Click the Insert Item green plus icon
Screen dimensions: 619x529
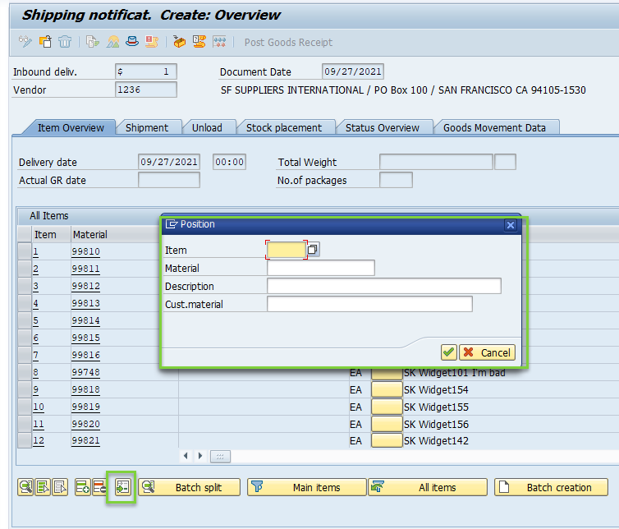tap(83, 487)
